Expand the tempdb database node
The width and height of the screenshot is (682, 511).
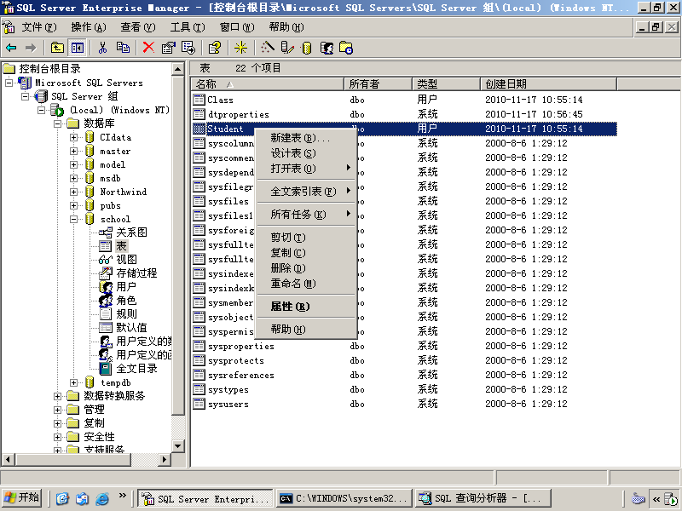(x=73, y=382)
